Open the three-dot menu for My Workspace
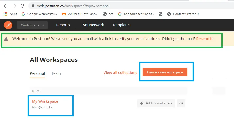The height and width of the screenshot is (118, 234). [x=181, y=103]
